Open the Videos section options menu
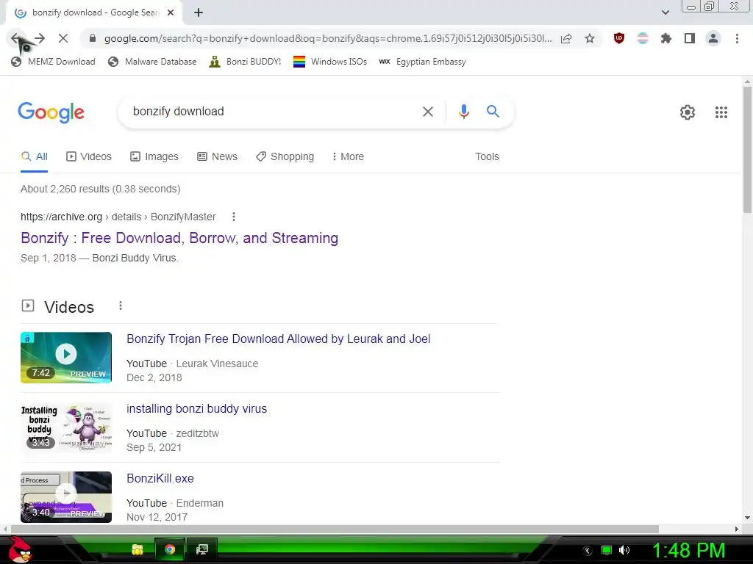The height and width of the screenshot is (564, 753). (x=121, y=305)
